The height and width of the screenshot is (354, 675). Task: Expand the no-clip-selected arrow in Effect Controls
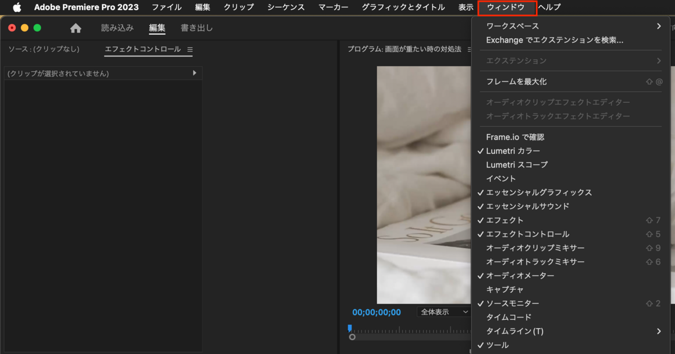click(195, 73)
